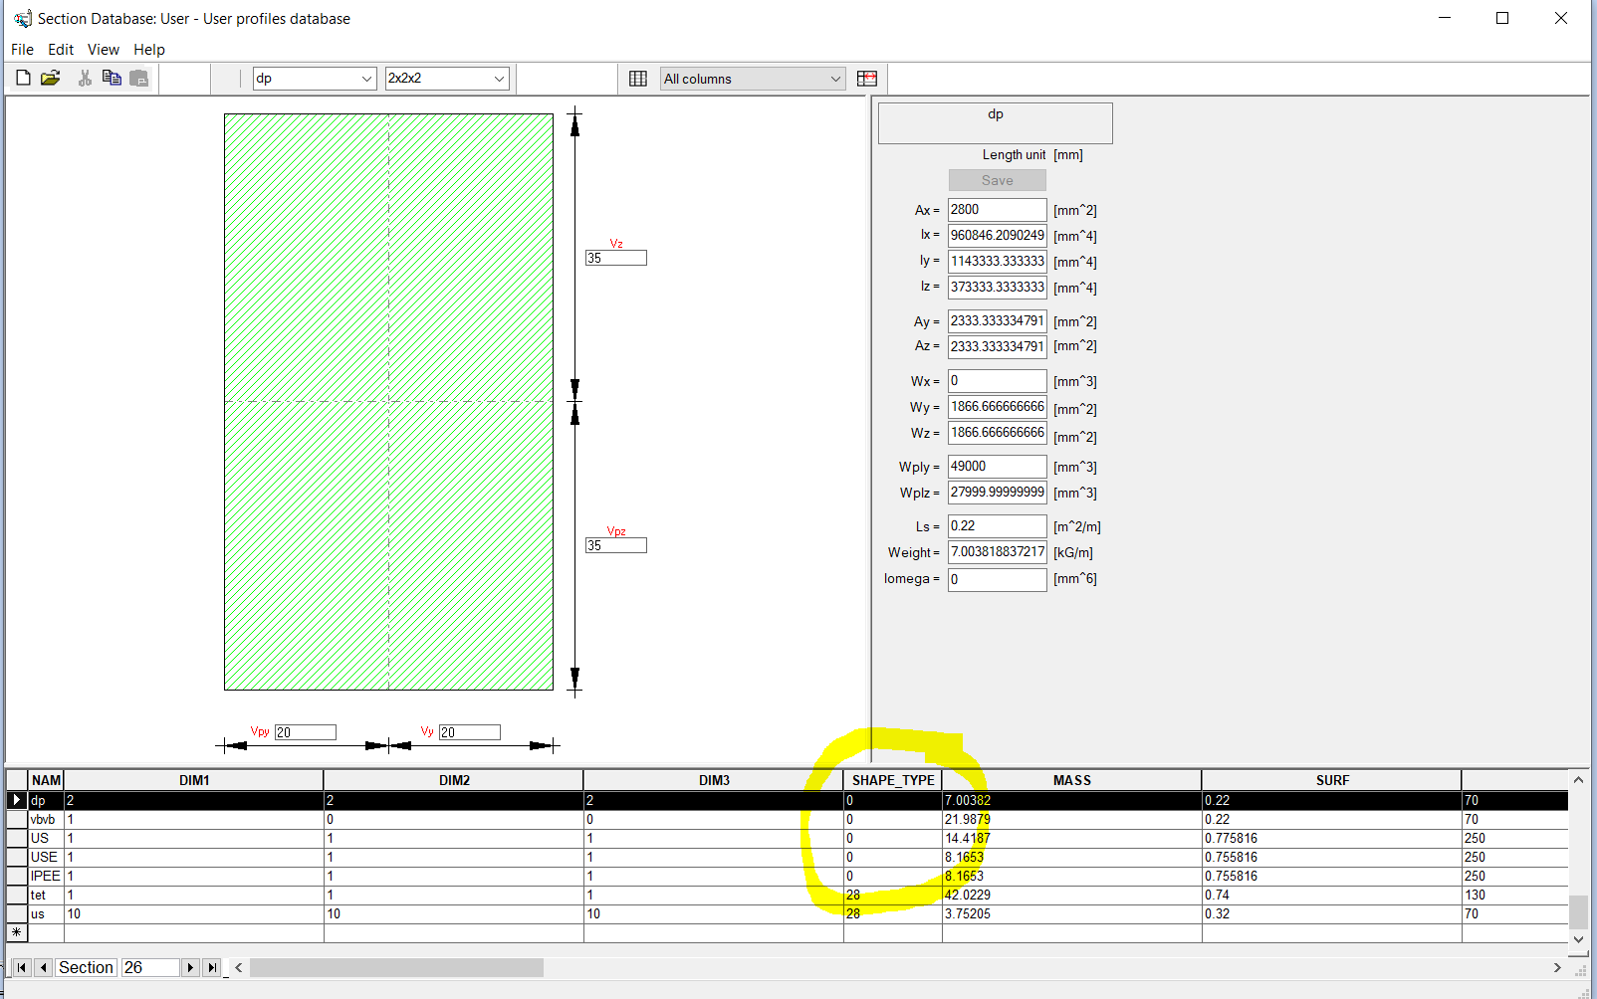The width and height of the screenshot is (1597, 999).
Task: Click the Paste icon
Action: [139, 78]
